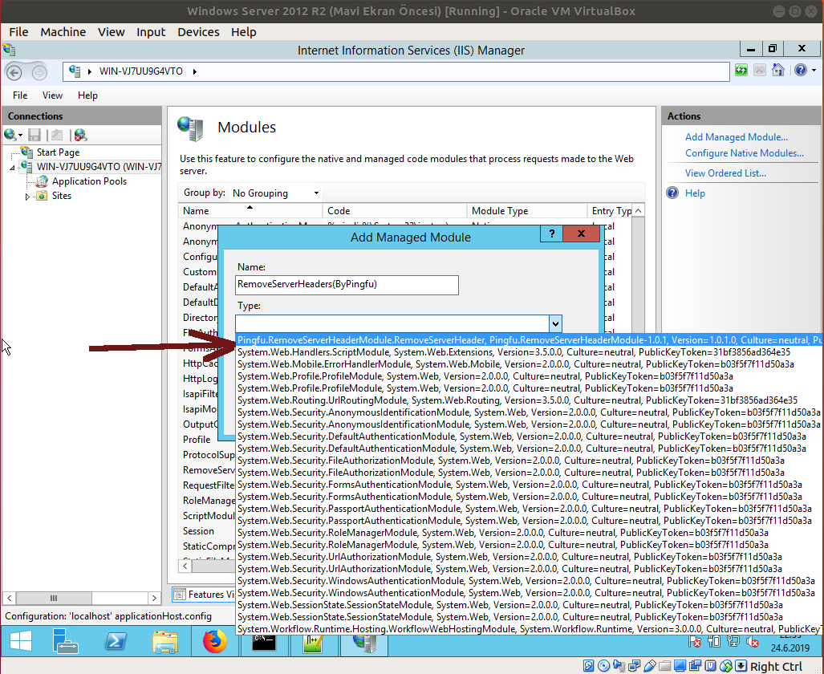This screenshot has width=824, height=674.
Task: Open the VirtualBox Devices menu
Action: (x=198, y=32)
